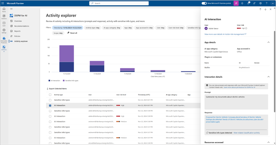Click Reset all filters button
This screenshot has height=145, width=276.
72,33
